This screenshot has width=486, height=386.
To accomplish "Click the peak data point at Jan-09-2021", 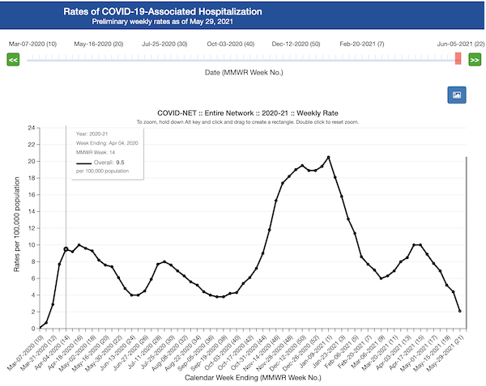I will (x=329, y=157).
